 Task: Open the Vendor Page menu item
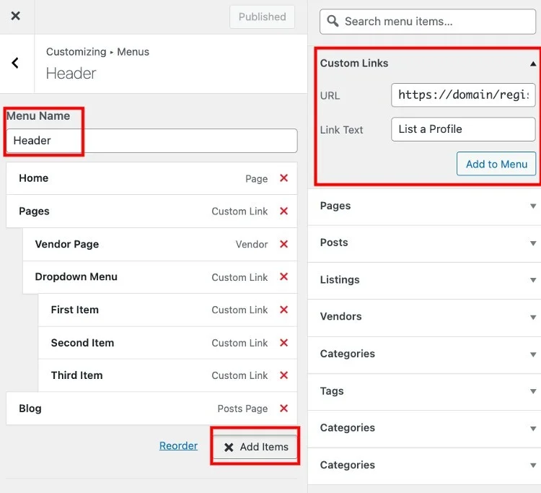coord(159,245)
